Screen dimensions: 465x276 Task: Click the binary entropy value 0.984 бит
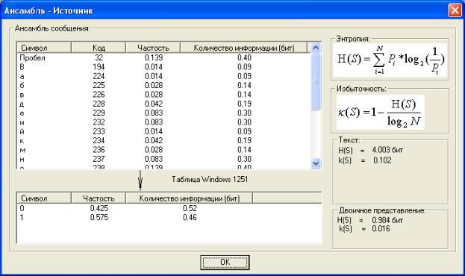(x=387, y=220)
